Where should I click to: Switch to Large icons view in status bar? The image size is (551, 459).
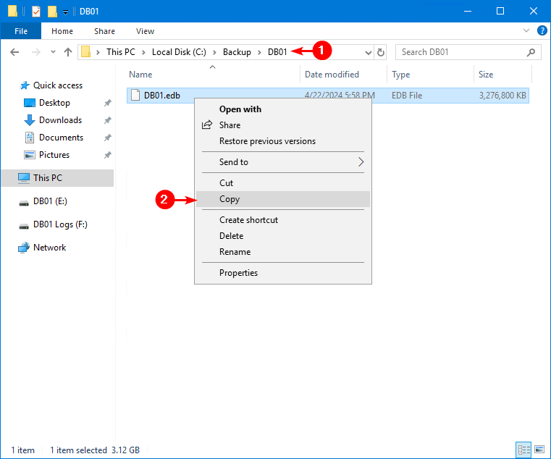(x=539, y=450)
